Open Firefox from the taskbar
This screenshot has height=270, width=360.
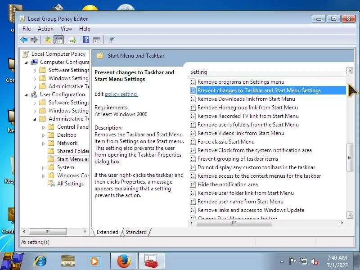[124, 261]
